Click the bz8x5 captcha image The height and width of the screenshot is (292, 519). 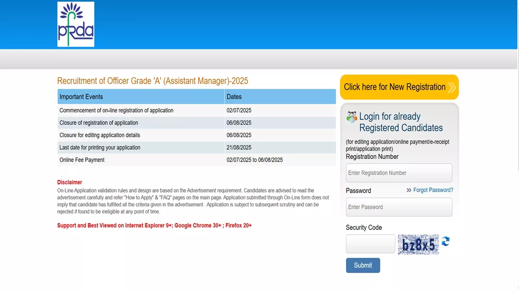[x=418, y=244]
